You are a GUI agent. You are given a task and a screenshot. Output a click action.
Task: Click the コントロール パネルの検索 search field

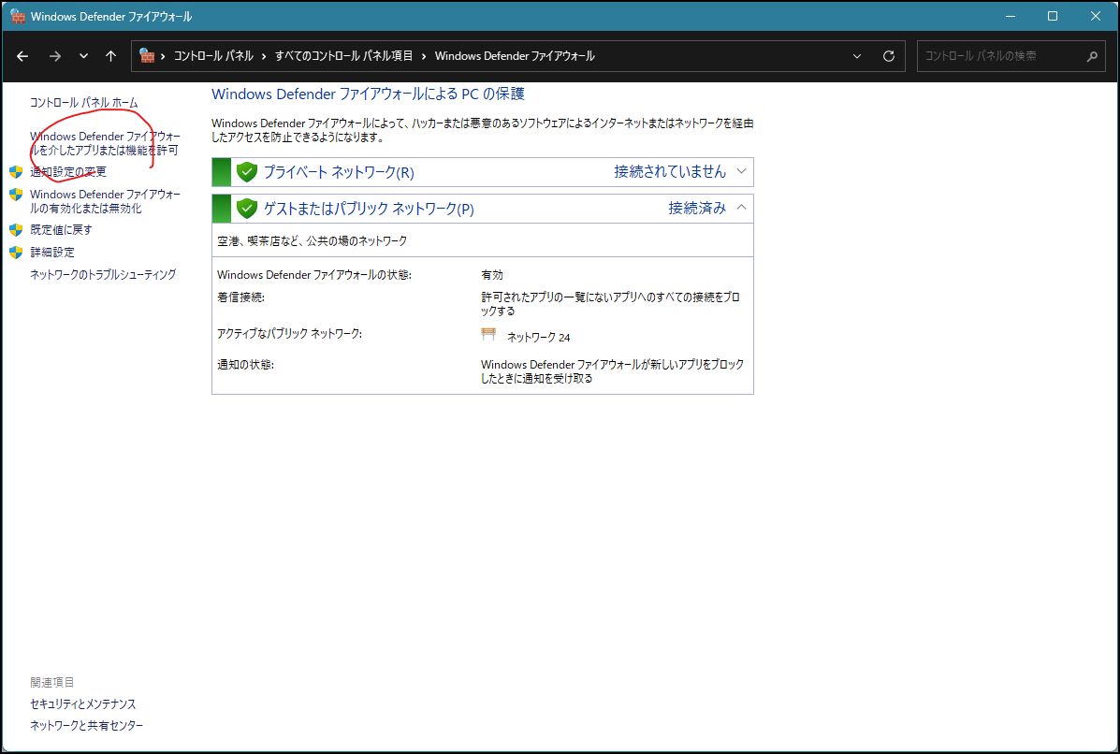point(1011,56)
